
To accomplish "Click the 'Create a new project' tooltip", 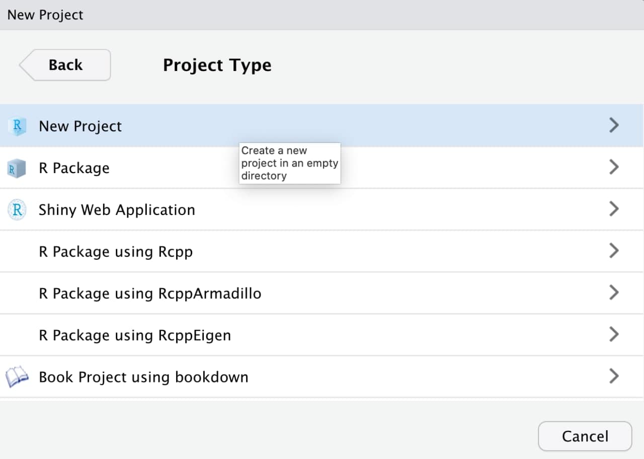I will click(x=290, y=163).
